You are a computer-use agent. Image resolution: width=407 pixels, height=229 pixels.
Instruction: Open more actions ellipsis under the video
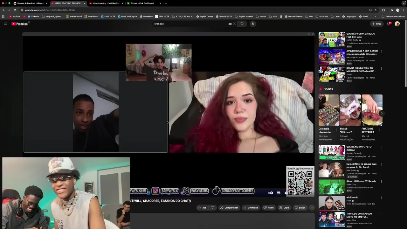(312, 208)
